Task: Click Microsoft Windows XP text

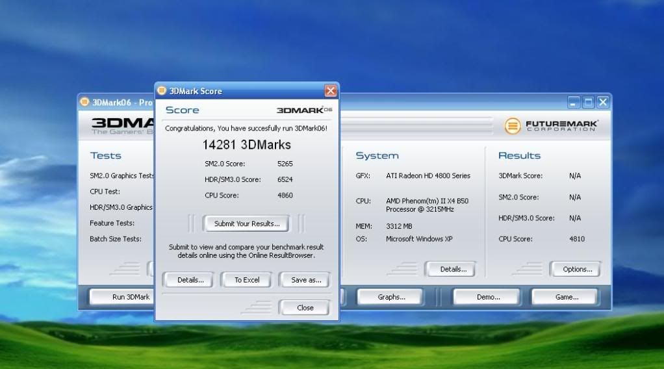Action: [419, 239]
